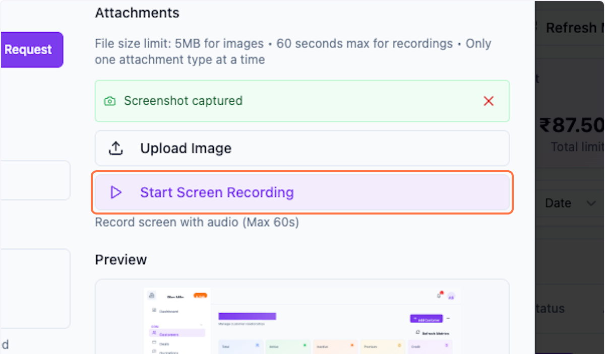The width and height of the screenshot is (605, 354).
Task: Click the Total stat card in the preview
Action: [240, 346]
